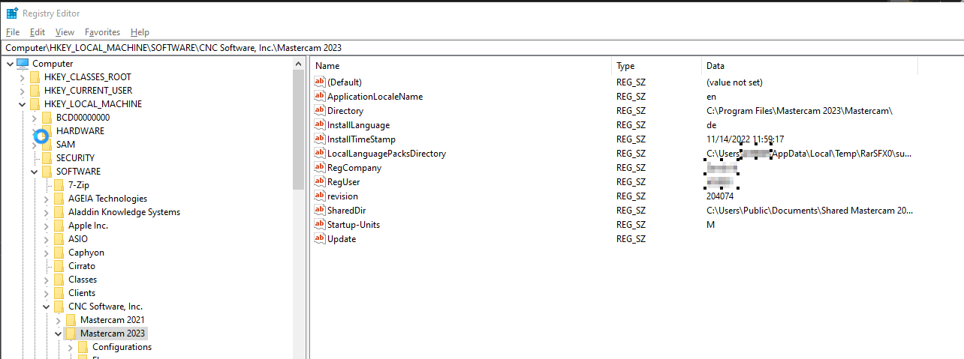Open the Favorites menu

(102, 32)
